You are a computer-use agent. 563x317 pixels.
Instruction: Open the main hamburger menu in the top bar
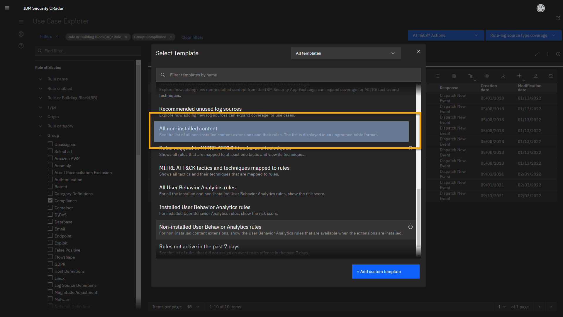coord(7,8)
